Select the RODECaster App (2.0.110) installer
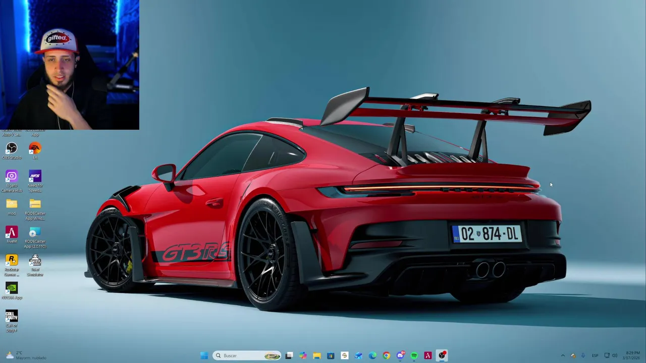 pos(35,237)
